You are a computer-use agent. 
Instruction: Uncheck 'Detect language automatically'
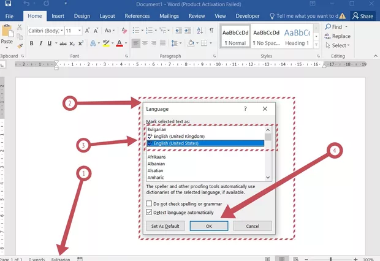(150, 213)
